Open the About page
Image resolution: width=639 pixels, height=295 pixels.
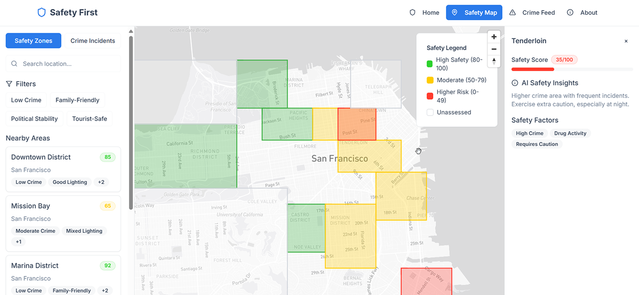[x=582, y=13]
